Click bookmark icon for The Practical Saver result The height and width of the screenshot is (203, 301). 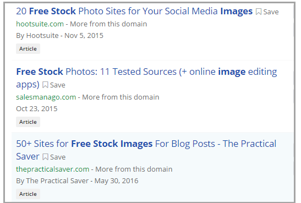click(45, 157)
